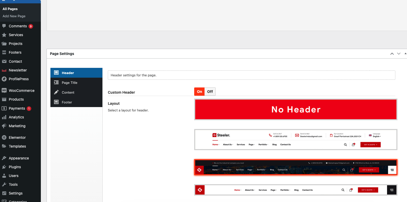The width and height of the screenshot is (407, 202).
Task: Go to the Footer settings tab
Action: tap(76, 102)
